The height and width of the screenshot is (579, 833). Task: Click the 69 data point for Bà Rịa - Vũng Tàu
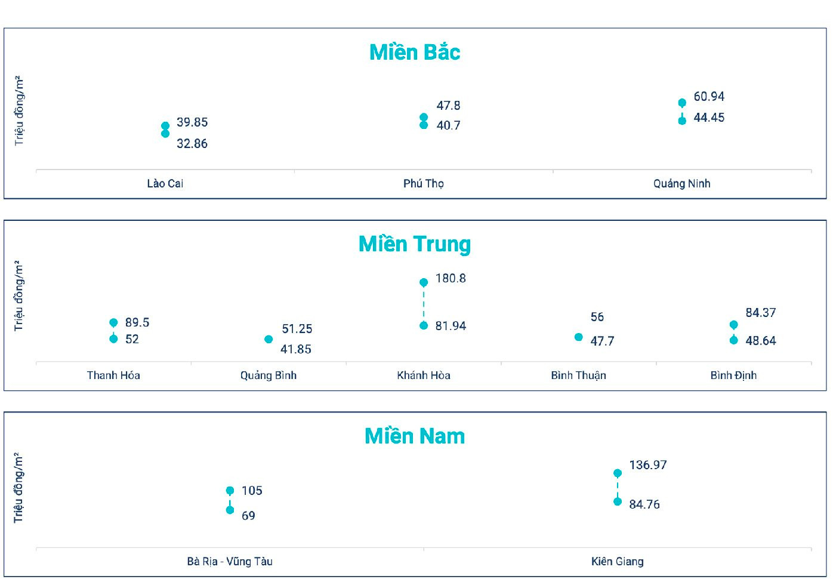(230, 510)
